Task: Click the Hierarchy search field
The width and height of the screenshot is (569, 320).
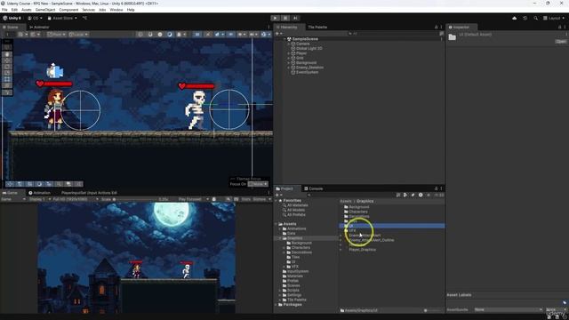Action: point(392,34)
